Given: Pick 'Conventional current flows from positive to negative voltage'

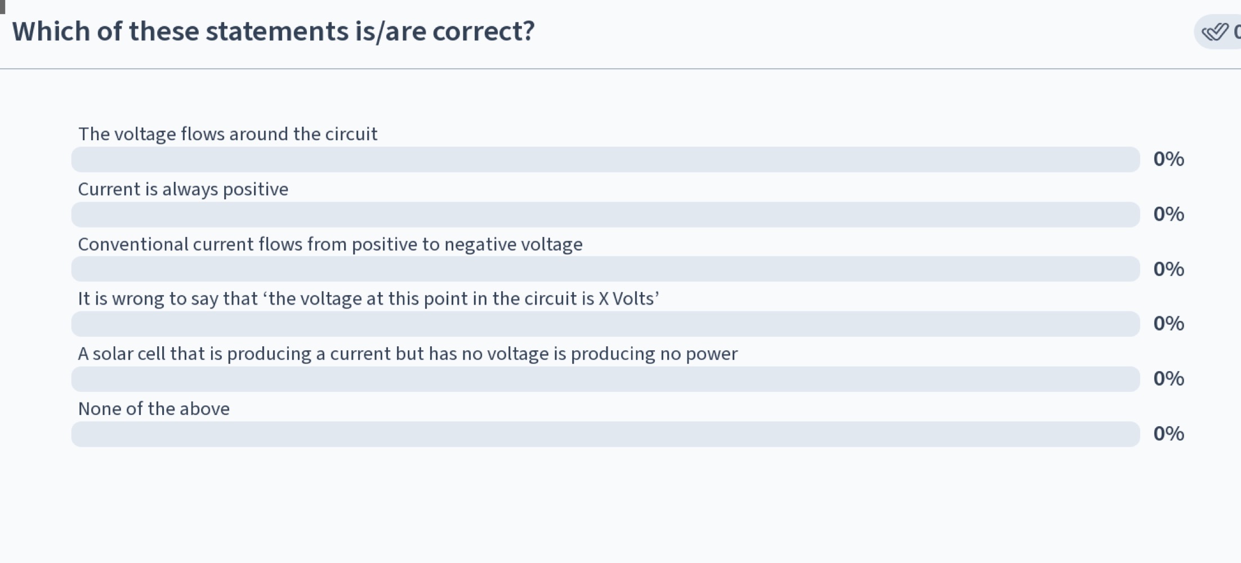Looking at the screenshot, I should tap(330, 244).
